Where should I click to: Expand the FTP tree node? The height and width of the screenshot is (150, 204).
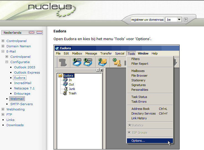point(3,114)
